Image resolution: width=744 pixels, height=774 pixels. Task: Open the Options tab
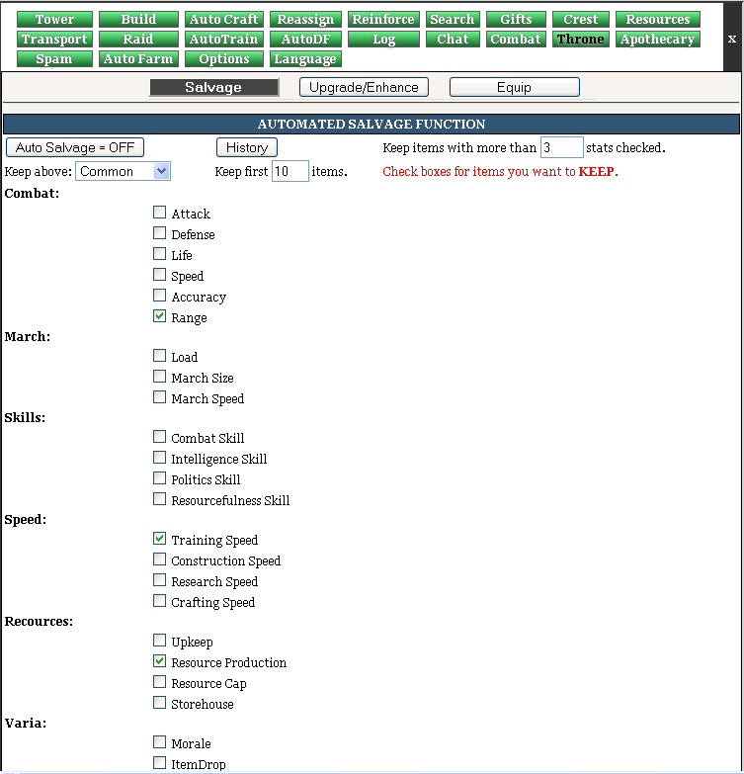pyautogui.click(x=224, y=58)
